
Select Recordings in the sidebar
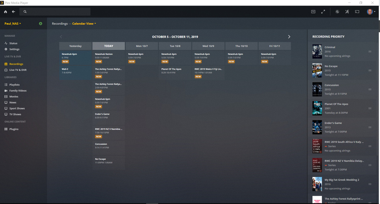click(x=14, y=64)
